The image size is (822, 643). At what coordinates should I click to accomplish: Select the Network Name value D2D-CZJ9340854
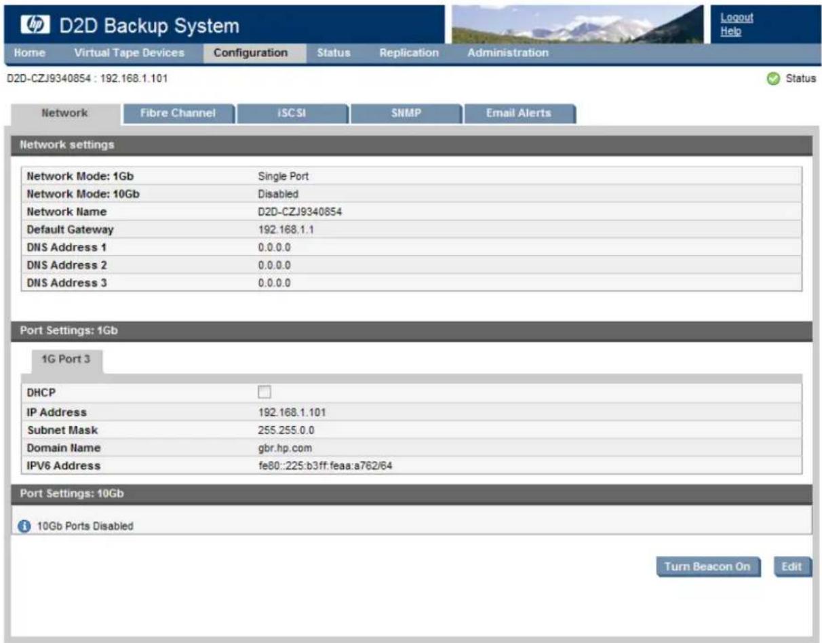(300, 212)
